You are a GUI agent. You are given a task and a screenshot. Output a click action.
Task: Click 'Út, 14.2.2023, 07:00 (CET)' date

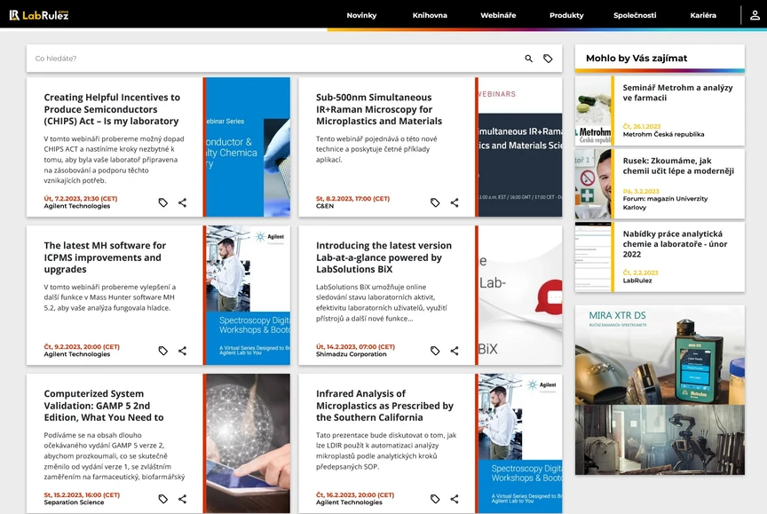point(355,347)
